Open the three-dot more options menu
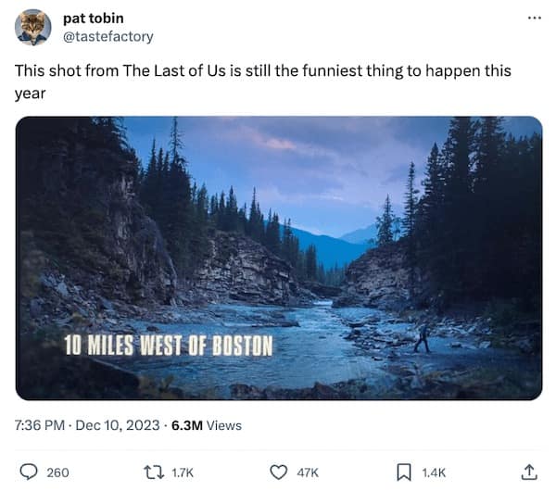Screen dimensions: 556x491 532,19
